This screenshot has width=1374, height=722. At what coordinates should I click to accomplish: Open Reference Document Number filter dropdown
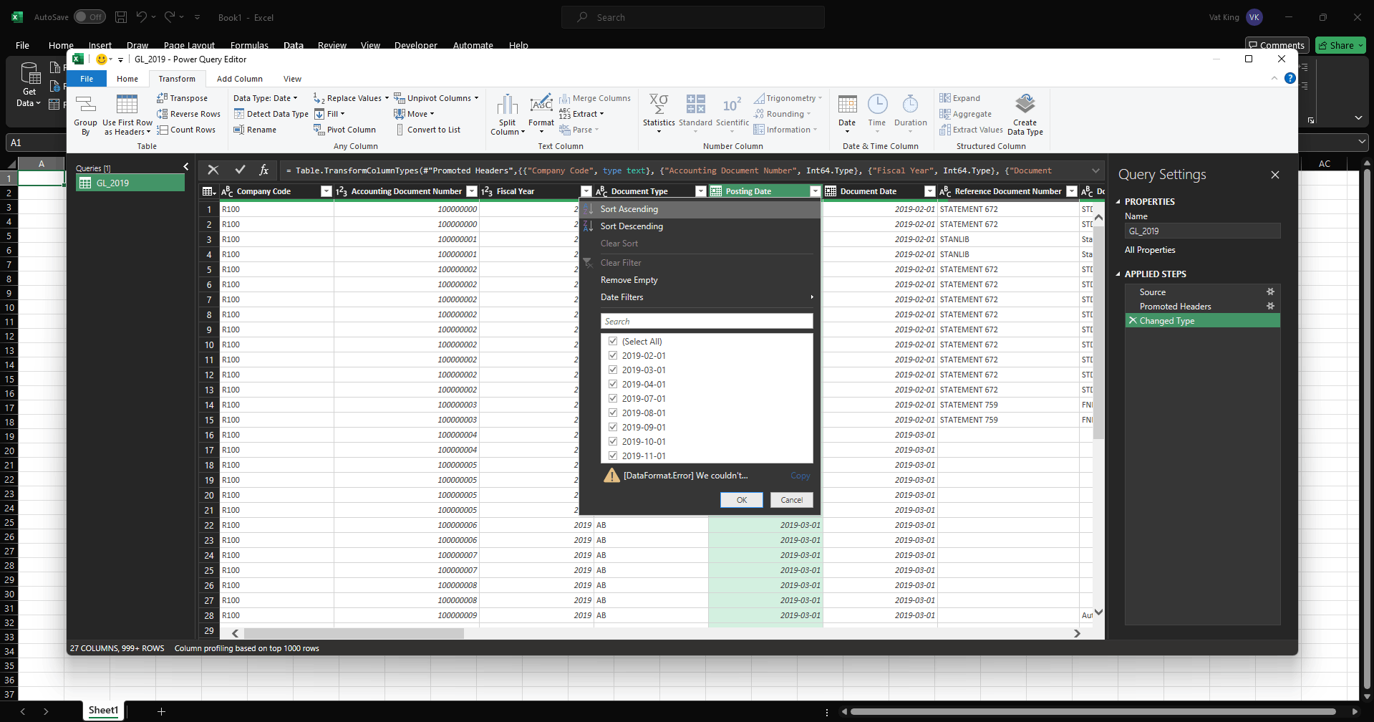point(1072,191)
